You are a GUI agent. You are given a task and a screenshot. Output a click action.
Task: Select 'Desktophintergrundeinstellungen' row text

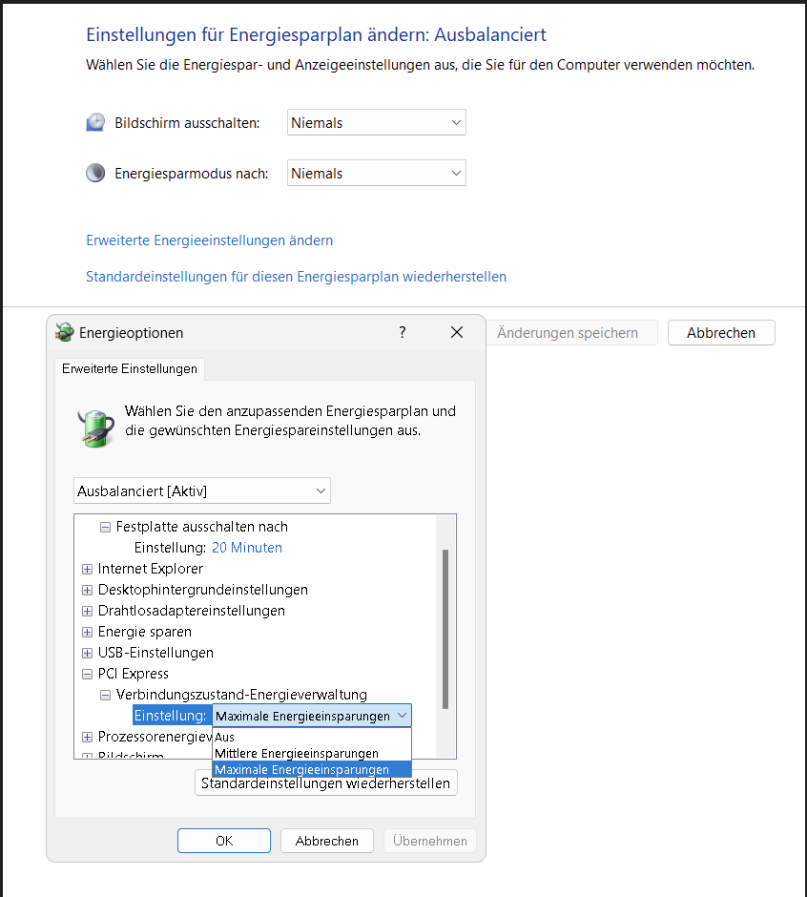(203, 590)
